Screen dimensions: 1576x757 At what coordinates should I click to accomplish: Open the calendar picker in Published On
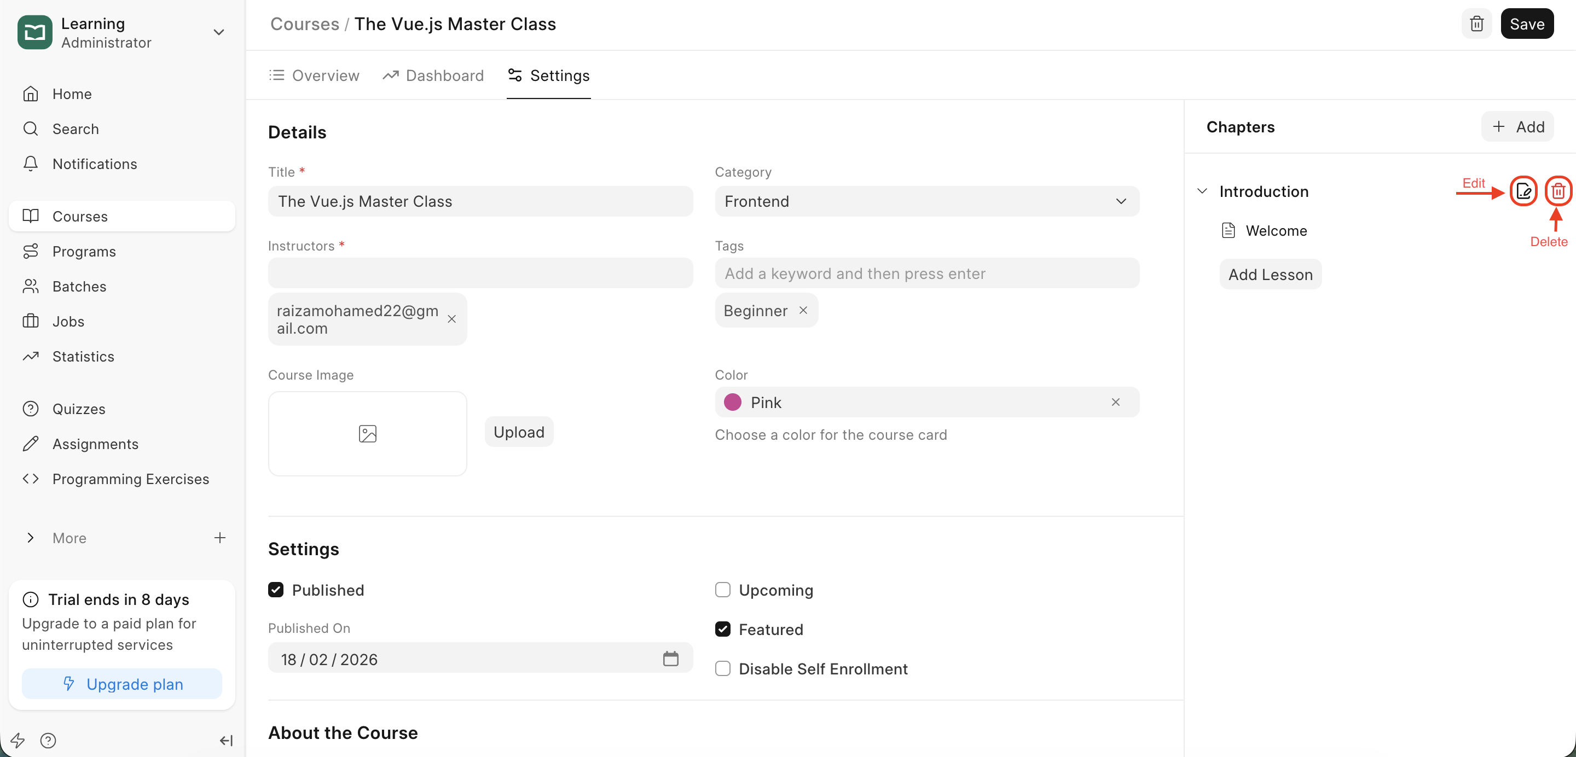[x=670, y=659]
